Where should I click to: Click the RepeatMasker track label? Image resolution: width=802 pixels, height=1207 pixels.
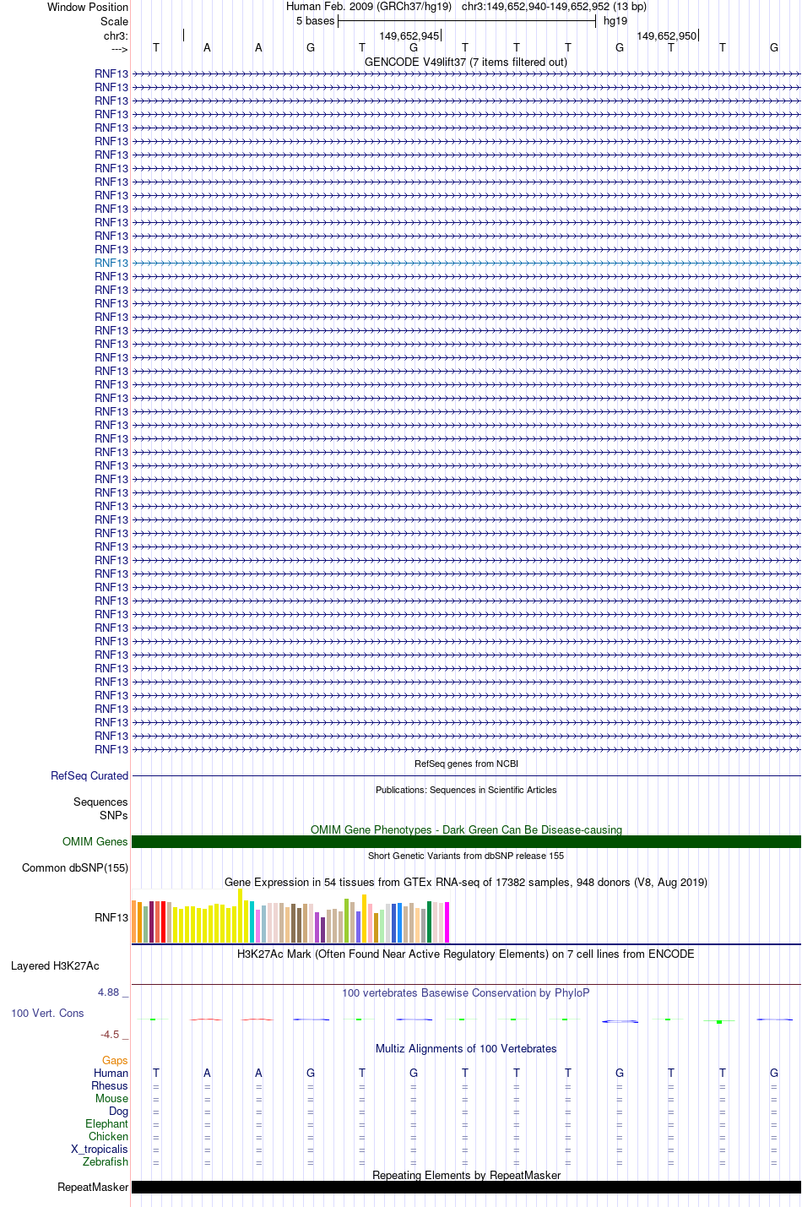point(93,1187)
